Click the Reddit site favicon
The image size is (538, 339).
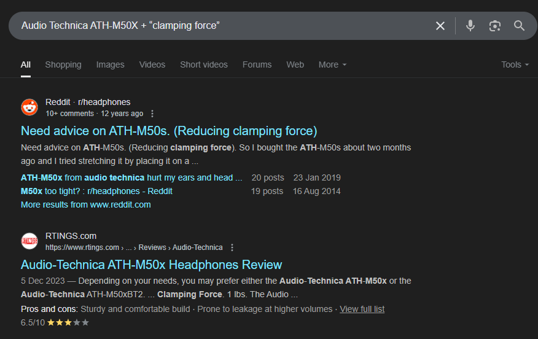29,107
